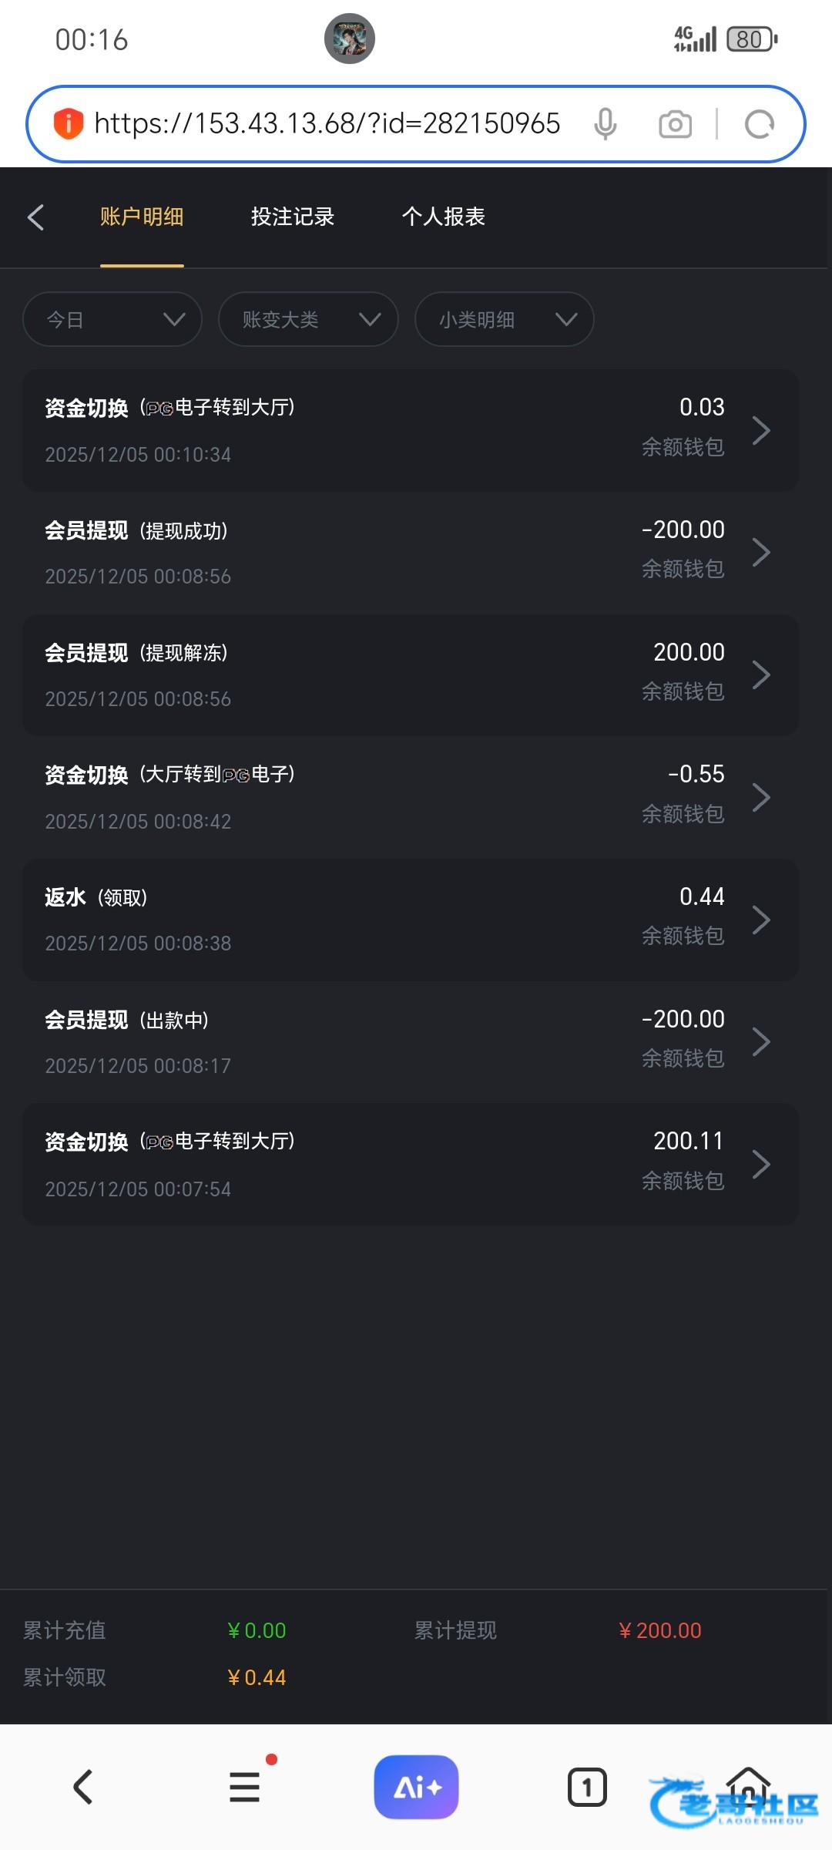Select the 账户明细 tab

point(142,217)
